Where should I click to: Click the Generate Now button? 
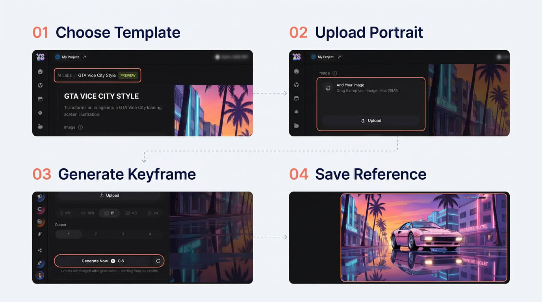point(102,261)
